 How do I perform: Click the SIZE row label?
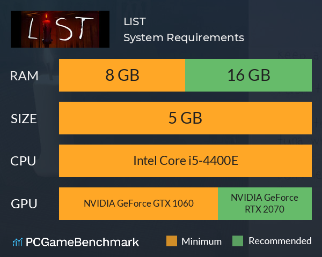pos(24,119)
